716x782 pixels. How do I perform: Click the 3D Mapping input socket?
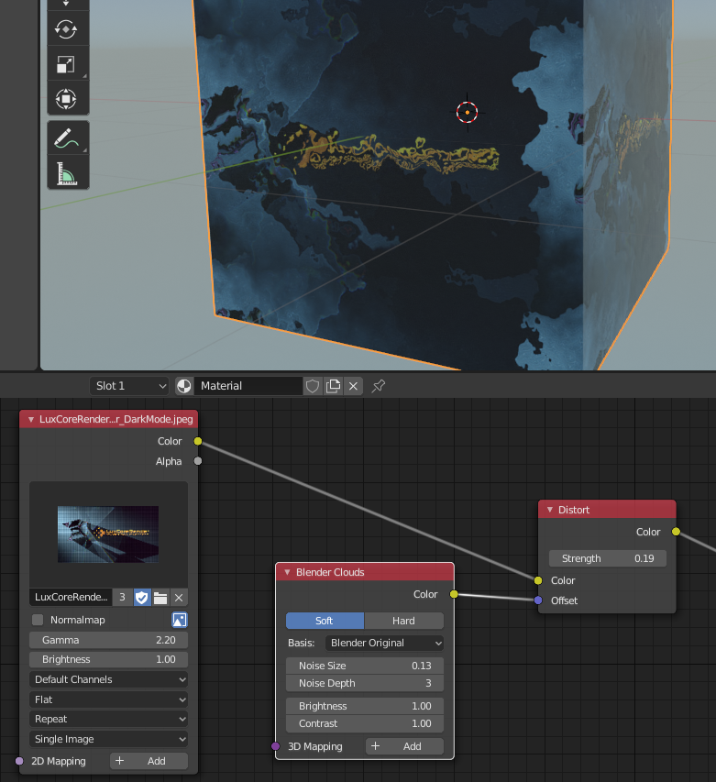(x=276, y=746)
